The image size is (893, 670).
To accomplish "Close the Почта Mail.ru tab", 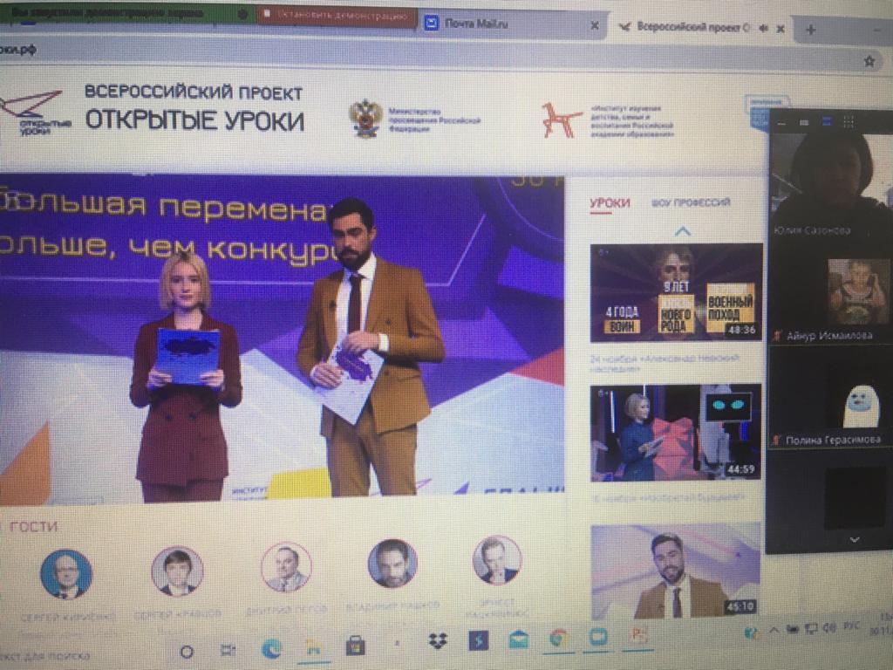I will [595, 25].
